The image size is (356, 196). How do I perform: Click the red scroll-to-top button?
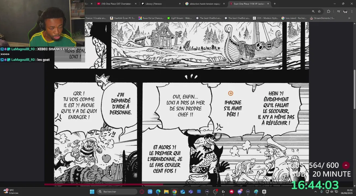346,165
